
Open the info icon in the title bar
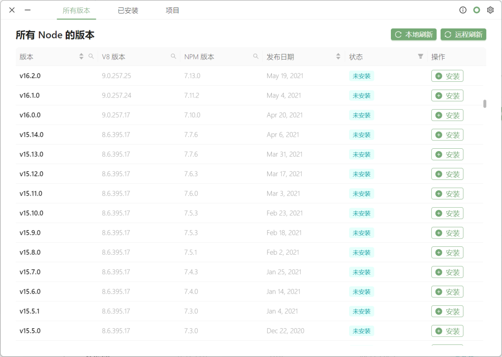(x=462, y=10)
